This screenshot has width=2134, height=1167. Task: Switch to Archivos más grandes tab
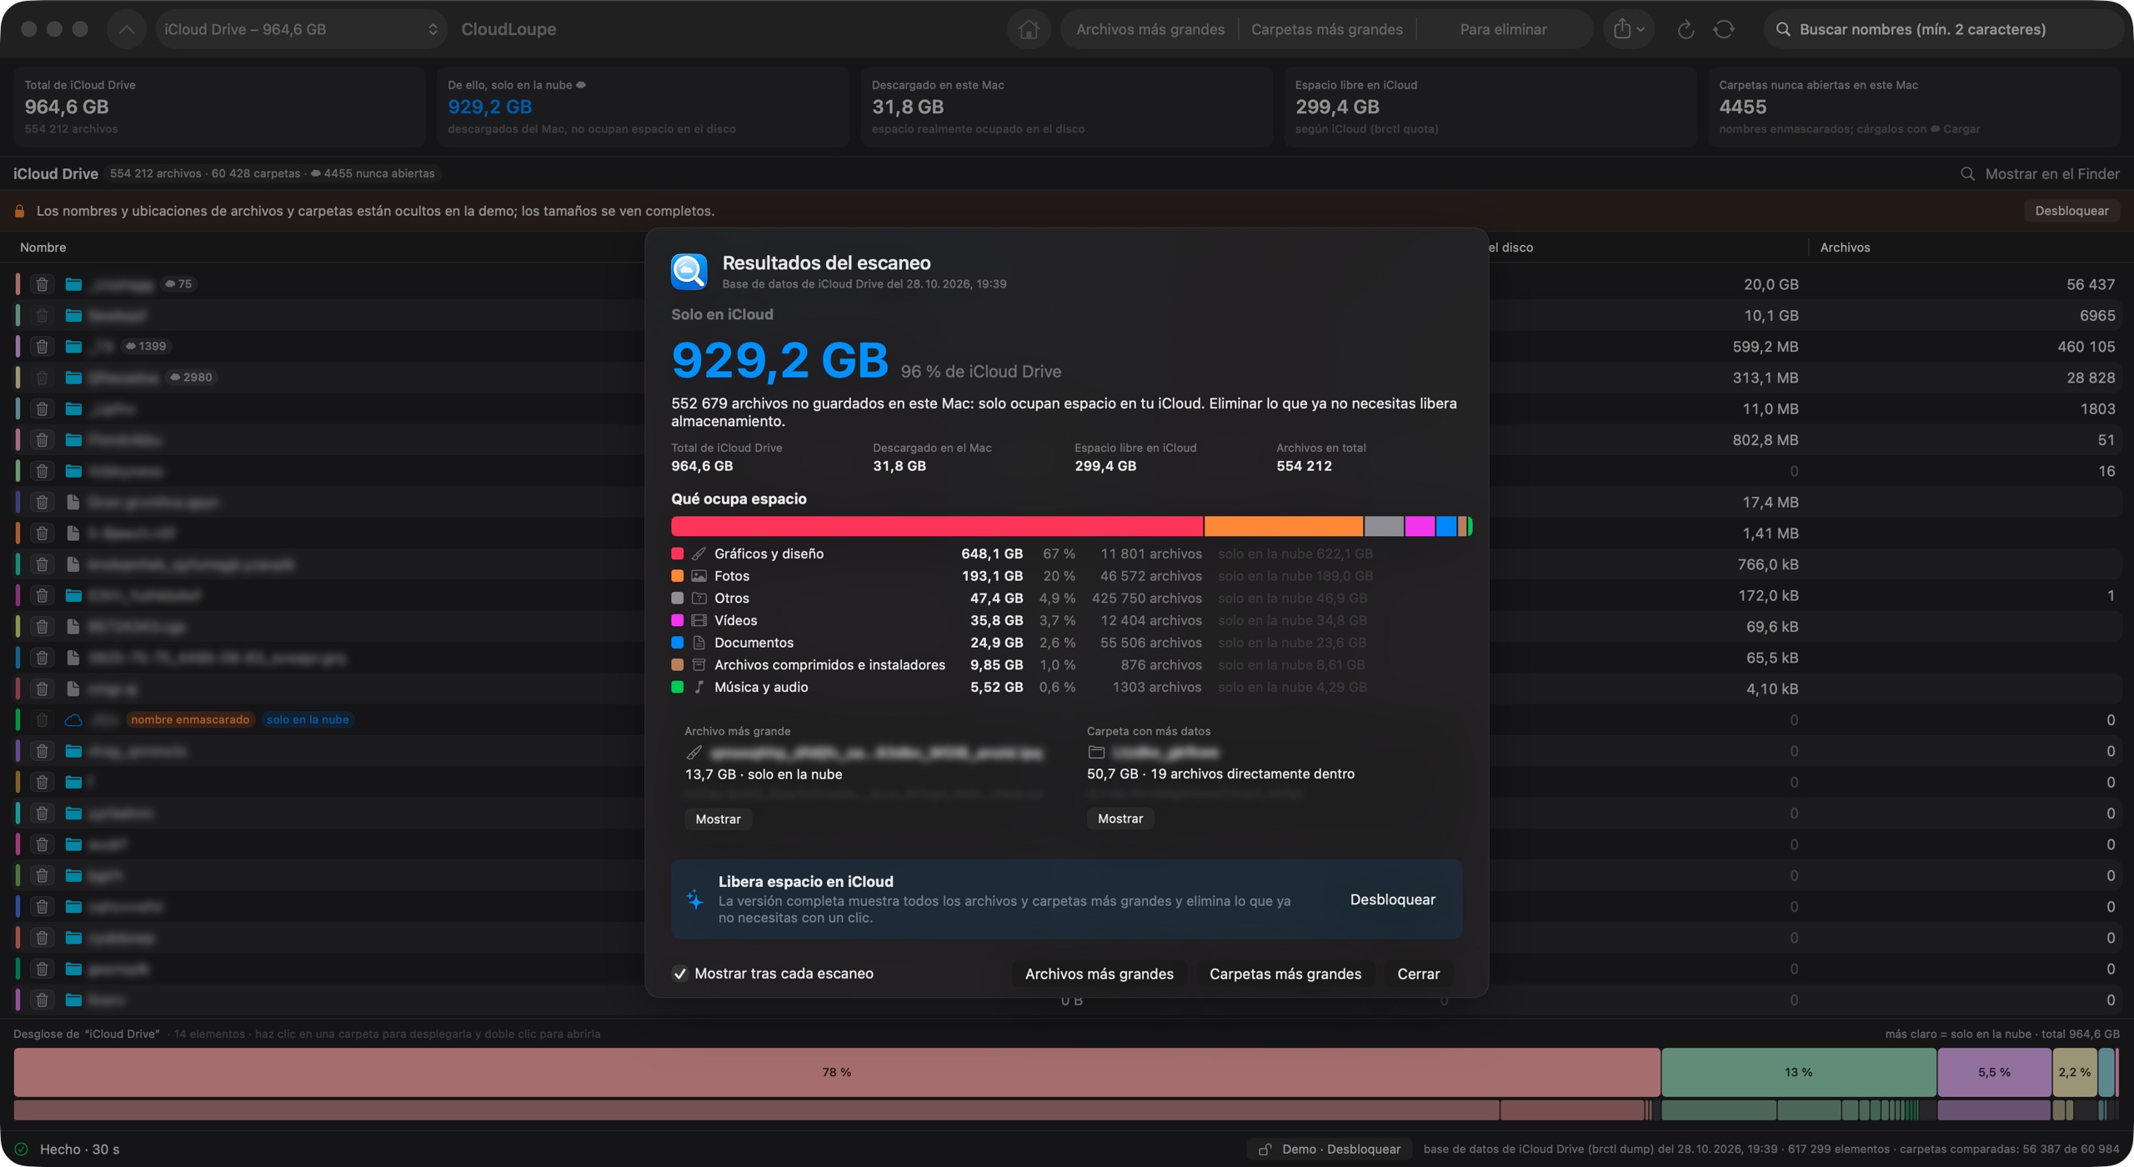tap(1150, 29)
